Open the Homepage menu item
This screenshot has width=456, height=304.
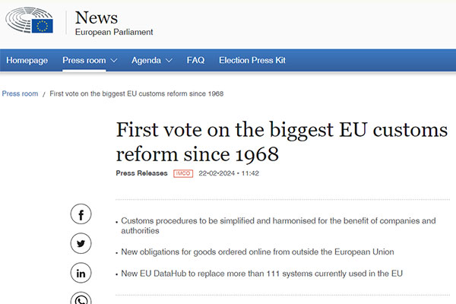(27, 61)
